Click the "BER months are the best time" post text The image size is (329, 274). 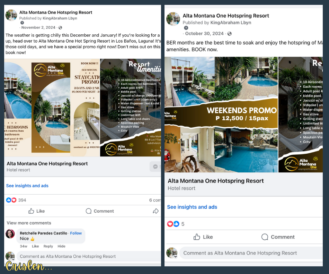point(244,46)
